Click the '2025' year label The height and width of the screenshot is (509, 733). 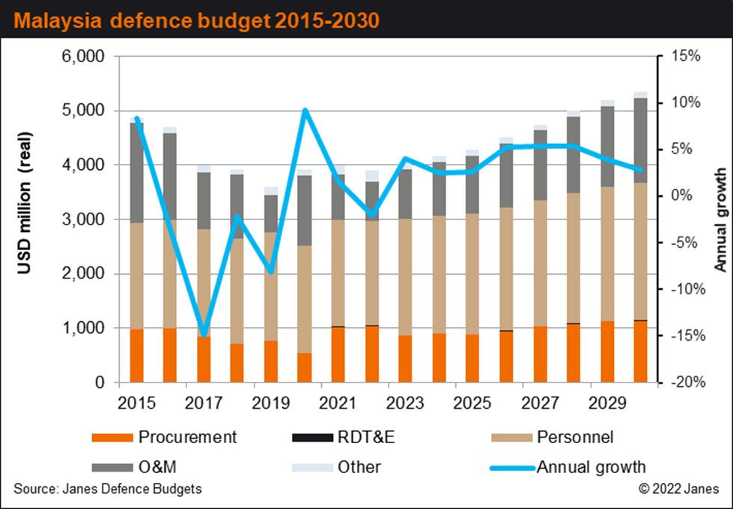pos(472,403)
